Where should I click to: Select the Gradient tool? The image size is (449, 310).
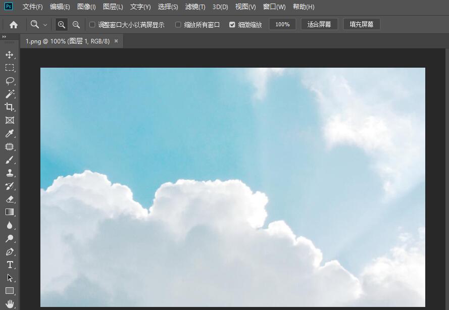pyautogui.click(x=10, y=212)
